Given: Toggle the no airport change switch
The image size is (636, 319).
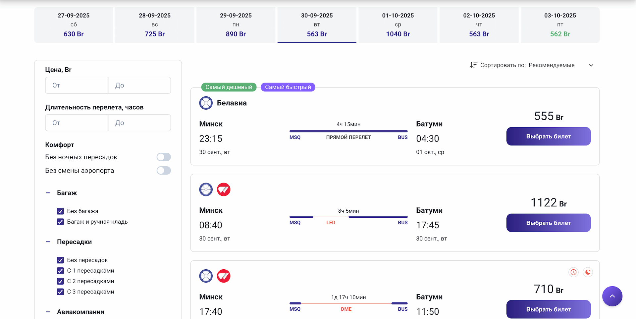Looking at the screenshot, I should click(164, 171).
